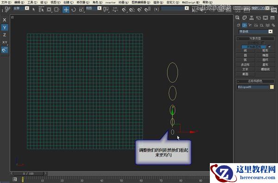Viewport: 278px width, 183px height.
Task: Toggle Window/Crossing selection mode
Action: click(x=57, y=9)
